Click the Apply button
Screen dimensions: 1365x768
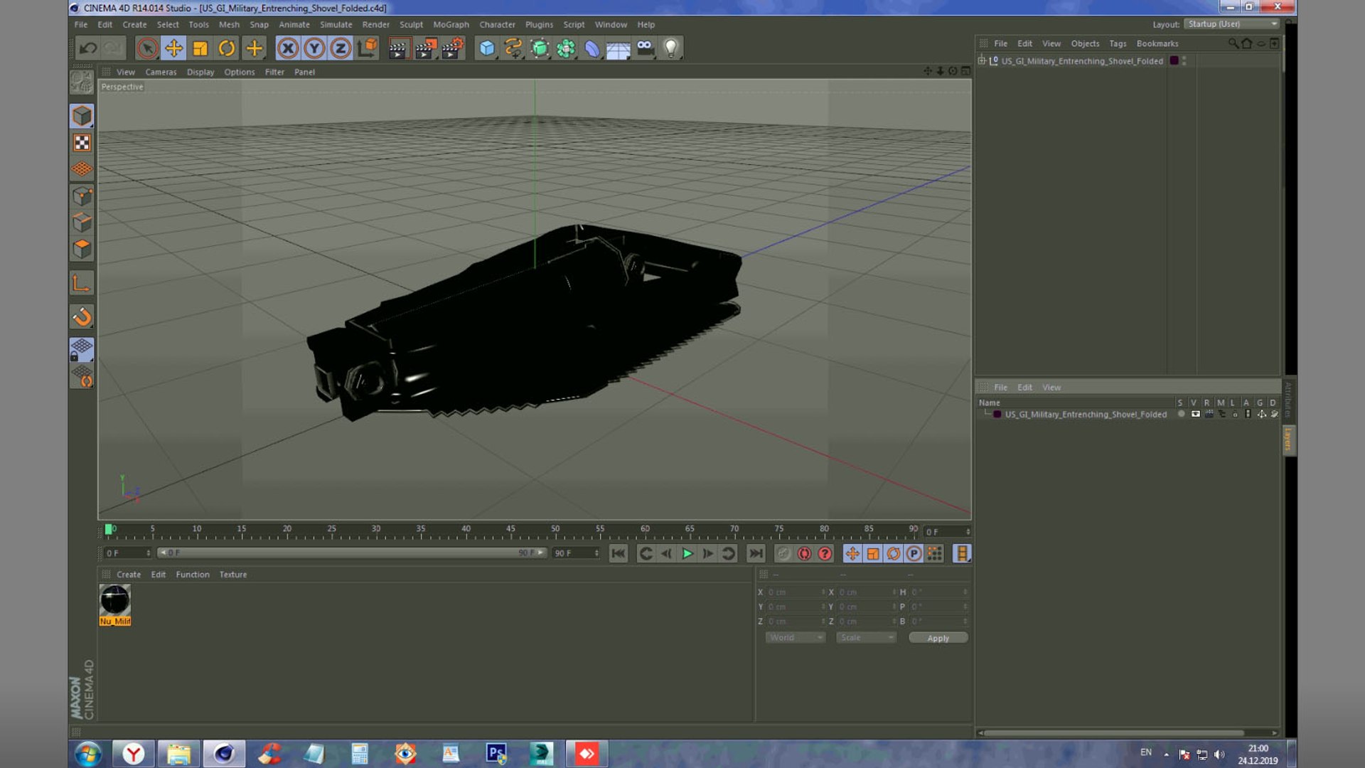[x=938, y=638]
